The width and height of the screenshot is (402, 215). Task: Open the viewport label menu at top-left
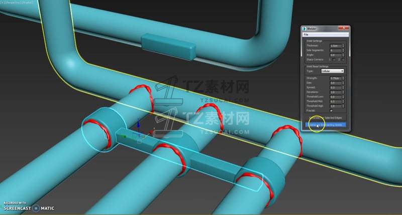click(x=17, y=3)
